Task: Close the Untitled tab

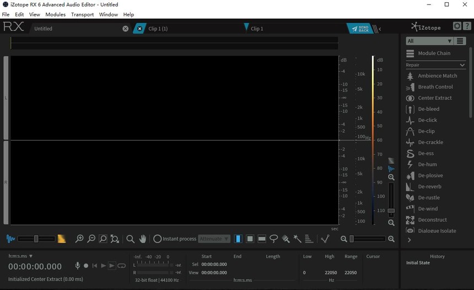Action: click(126, 29)
